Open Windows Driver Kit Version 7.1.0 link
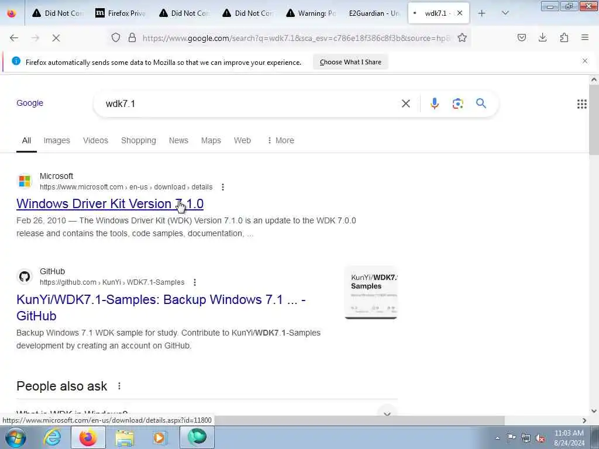This screenshot has width=599, height=449. pyautogui.click(x=109, y=203)
